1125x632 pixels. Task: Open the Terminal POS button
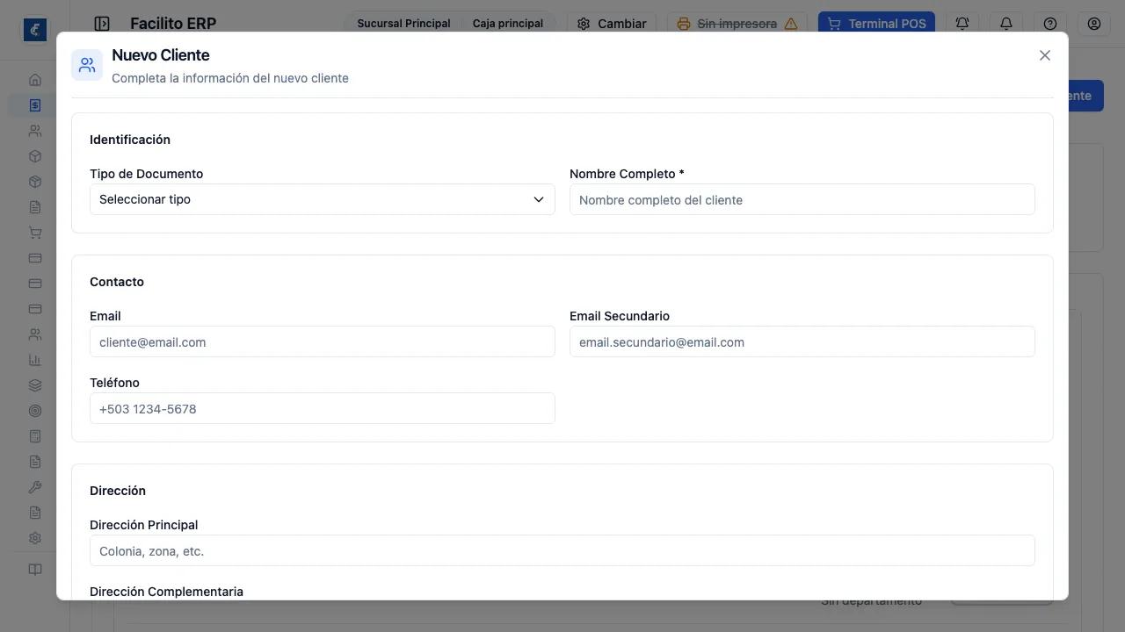[876, 24]
